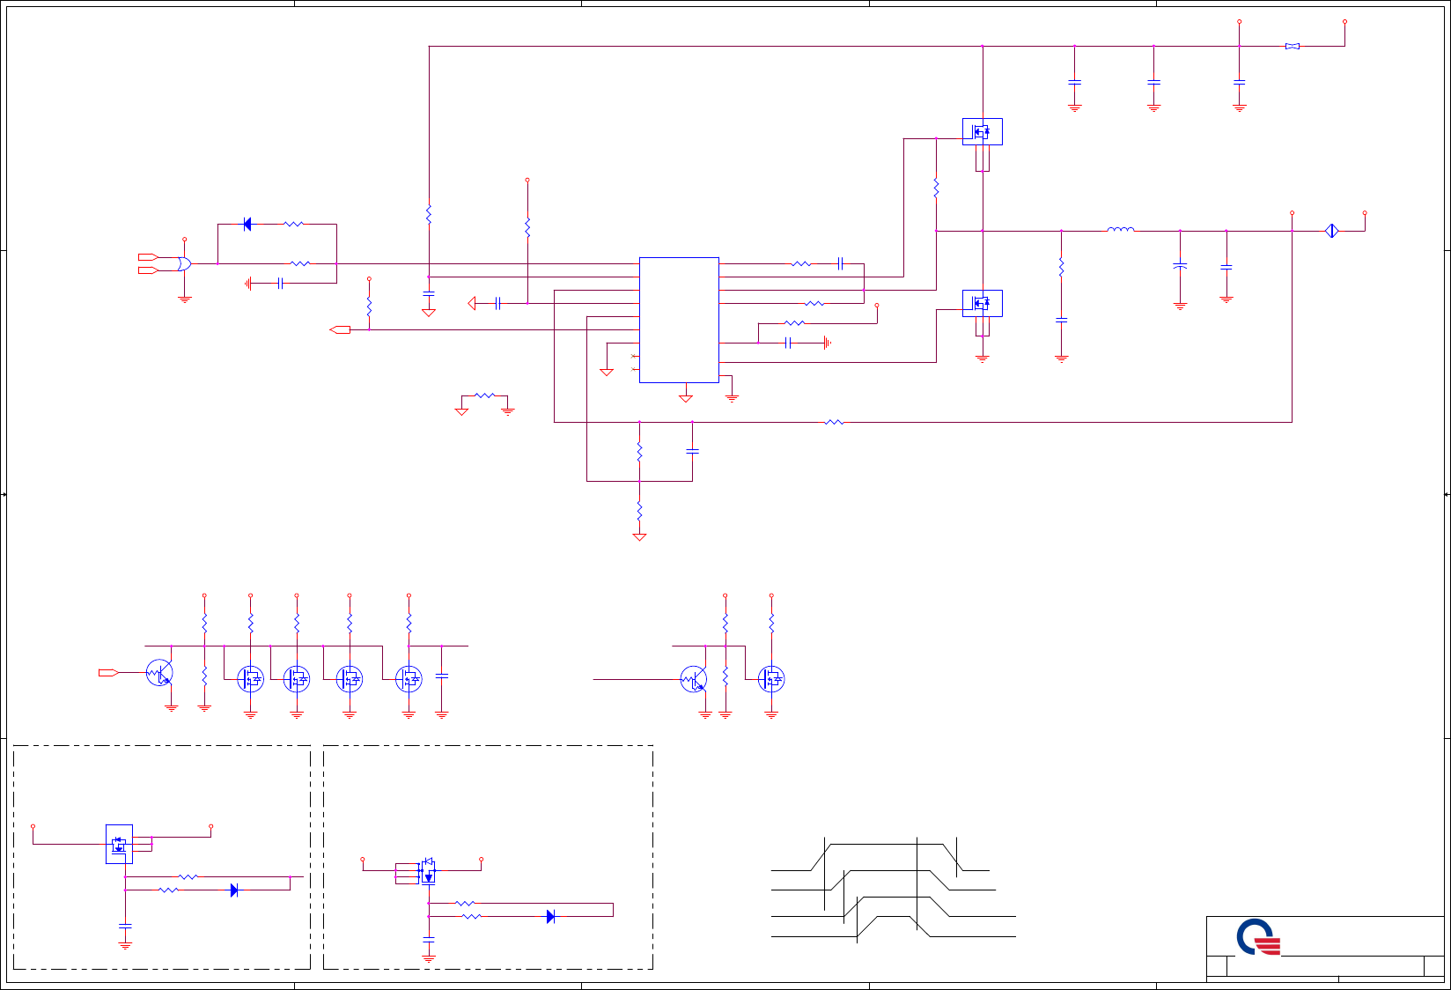Click the capacitor in the right dashed box
This screenshot has width=1451, height=990.
pyautogui.click(x=429, y=942)
